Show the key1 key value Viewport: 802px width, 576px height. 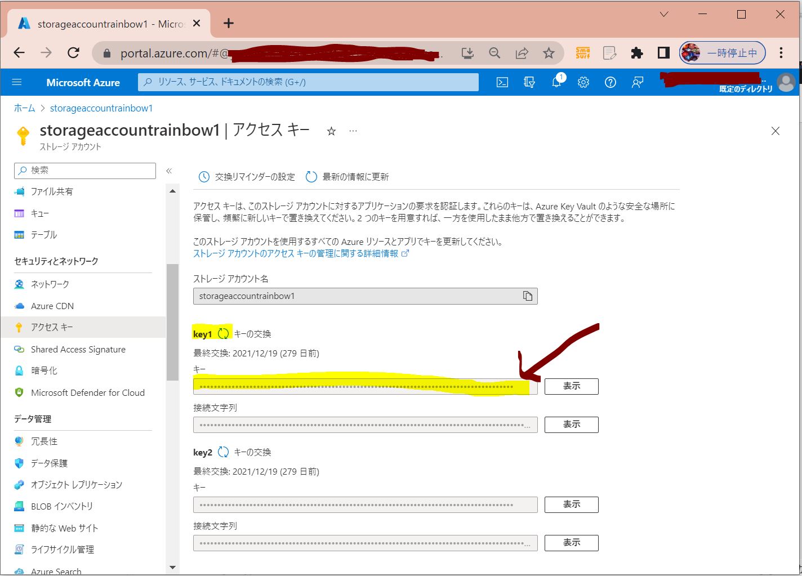(x=571, y=386)
